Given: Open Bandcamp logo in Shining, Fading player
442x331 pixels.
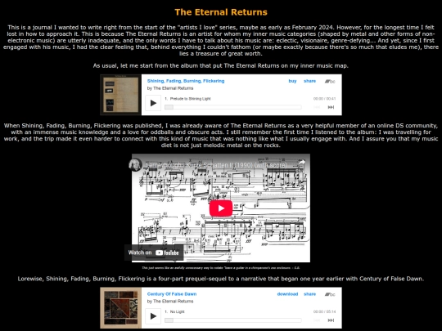Looking at the screenshot, I should 330,82.
